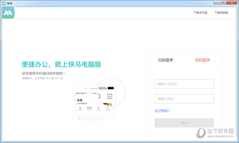Click the hint text 工作界面-右上角-扫一扫
239x143 pixels.
[49, 78]
